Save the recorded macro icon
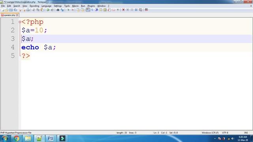This screenshot has width=253, height=142. click(x=141, y=10)
